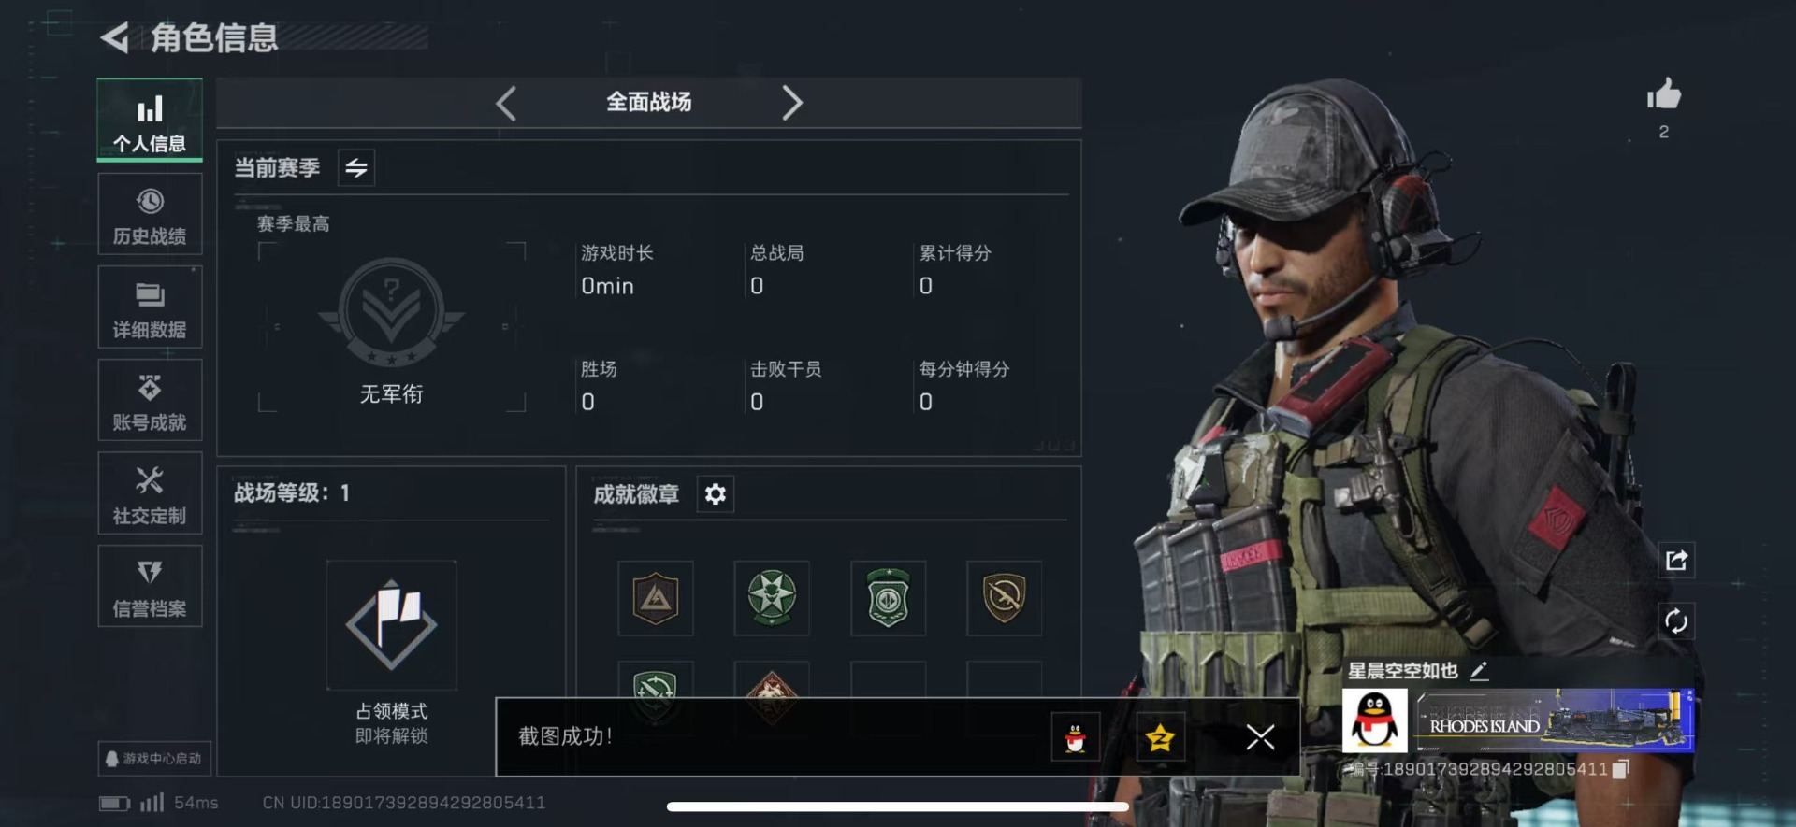Viewport: 1796px width, 827px height.
Task: Share screenshot to QQ penguin icon
Action: 1076,737
